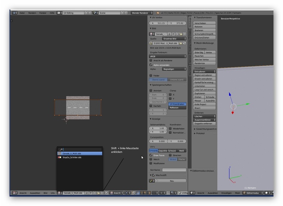Viewport: 283px width, 206px height.
Task: Open the Extrudieren dropdown
Action: point(205,71)
